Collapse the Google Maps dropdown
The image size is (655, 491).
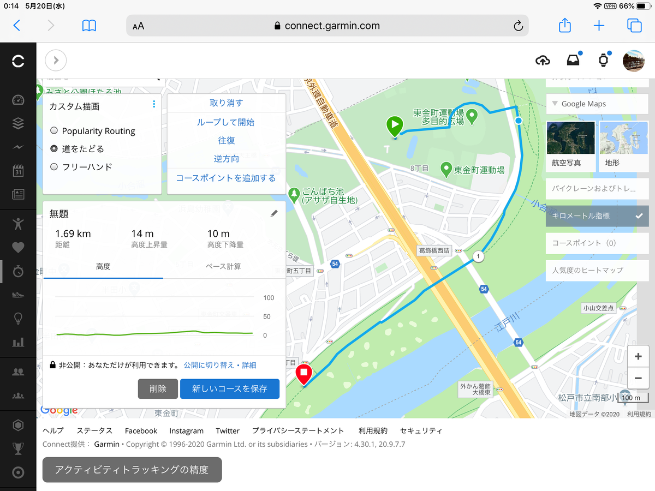597,104
